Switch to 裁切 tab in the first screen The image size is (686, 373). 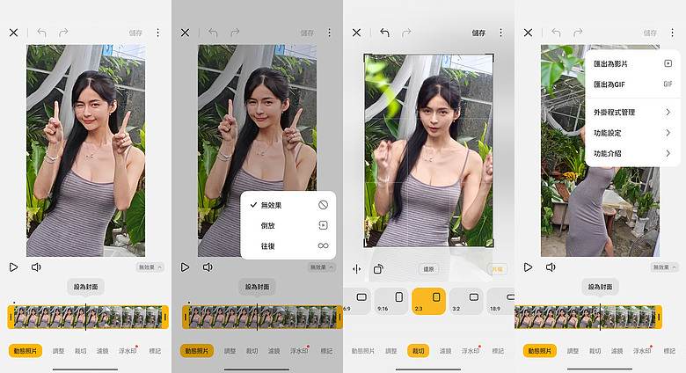tap(81, 351)
